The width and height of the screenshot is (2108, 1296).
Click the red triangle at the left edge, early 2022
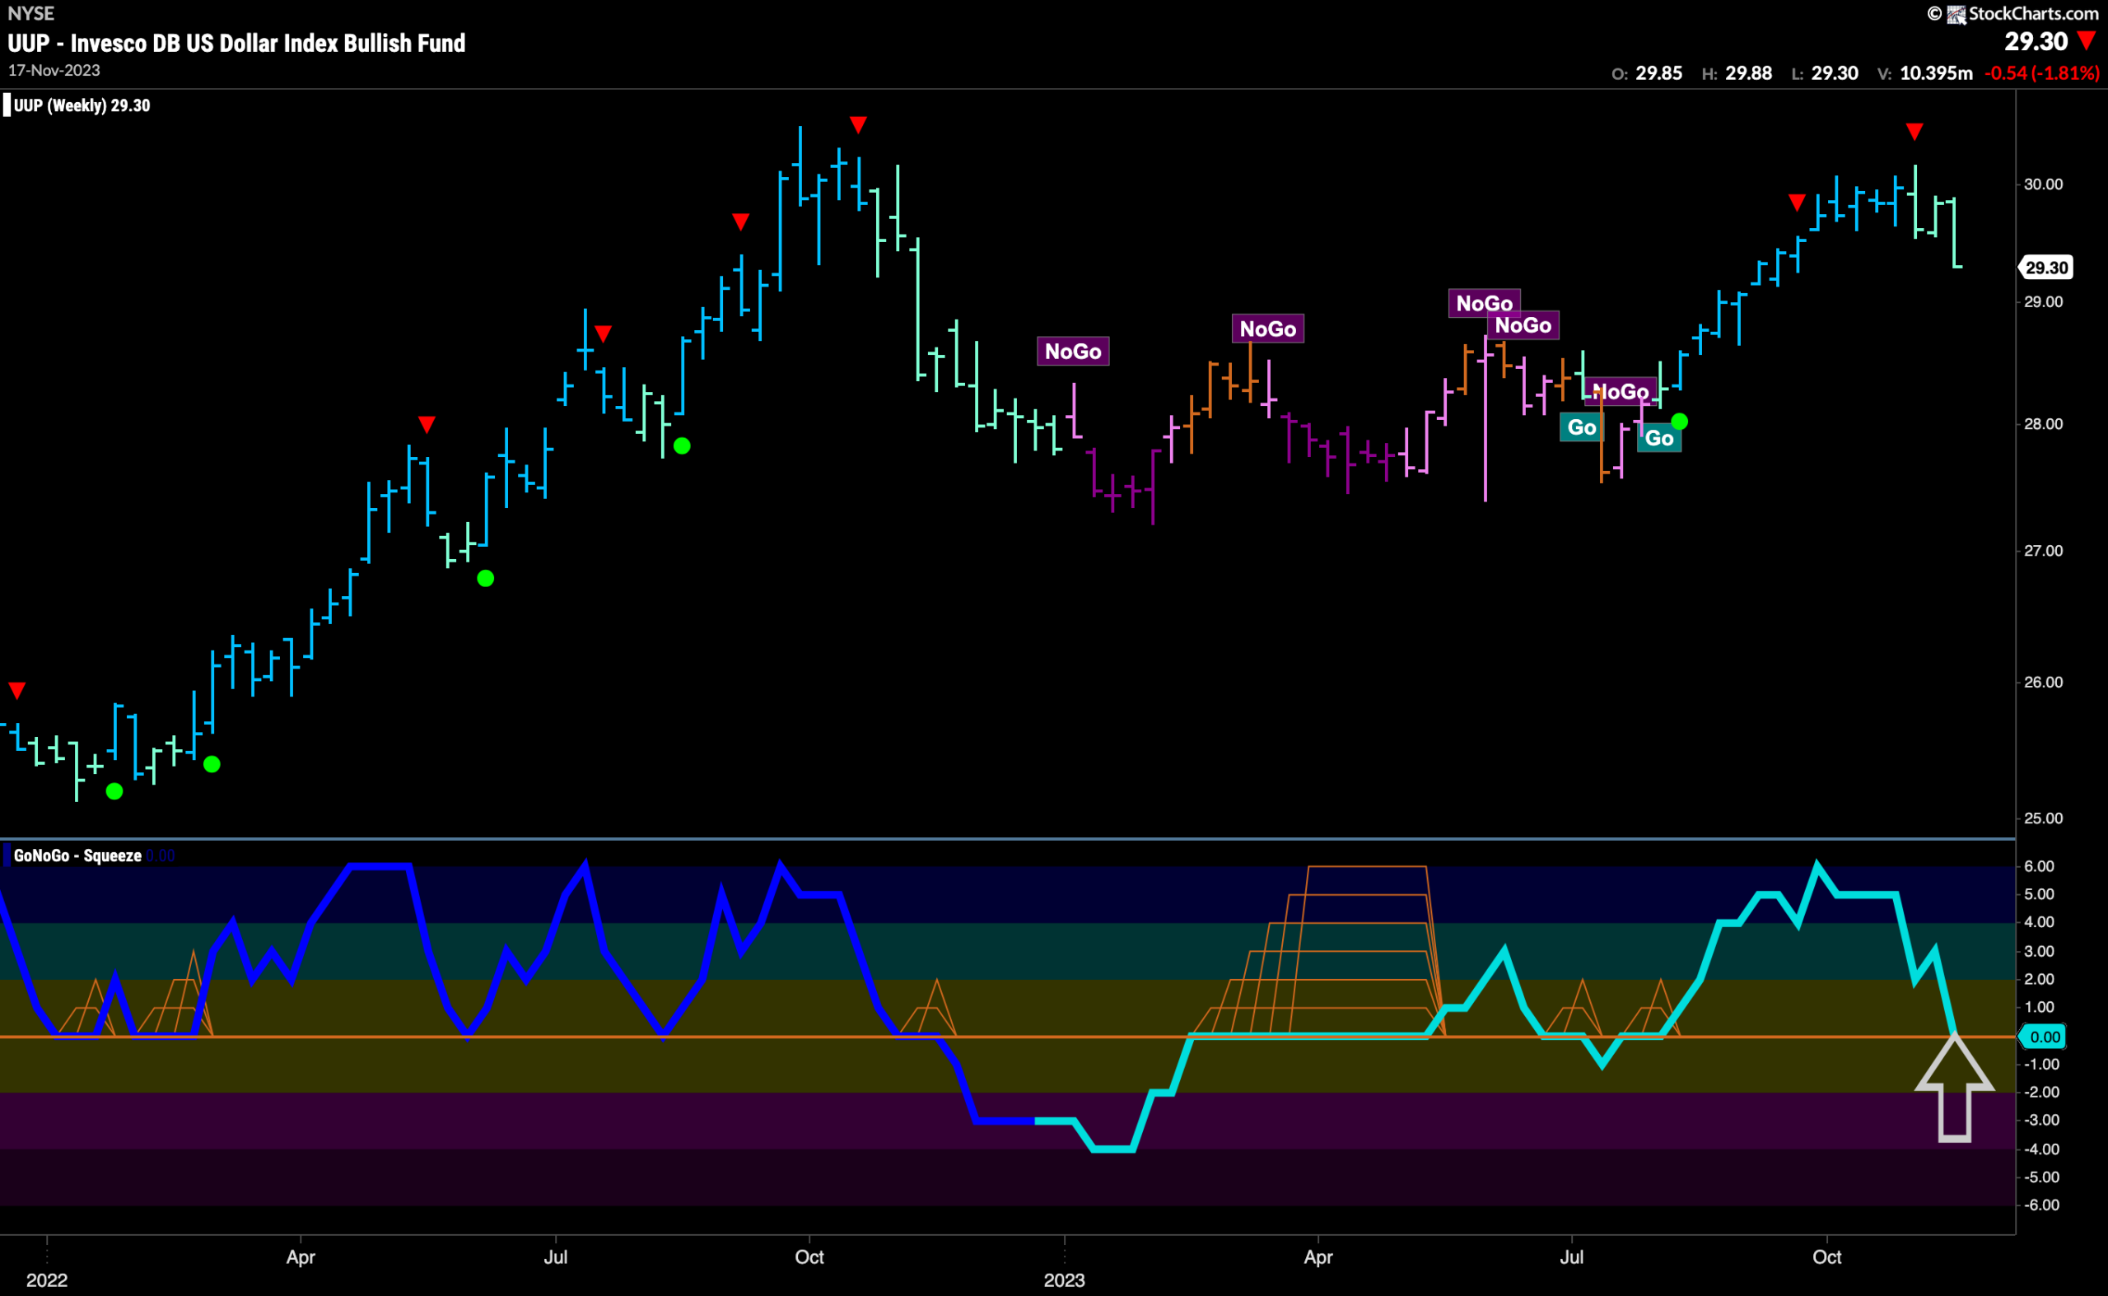click(x=17, y=690)
